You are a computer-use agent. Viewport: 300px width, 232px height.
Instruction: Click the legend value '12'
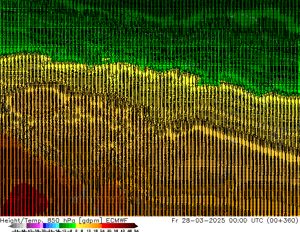89,231
